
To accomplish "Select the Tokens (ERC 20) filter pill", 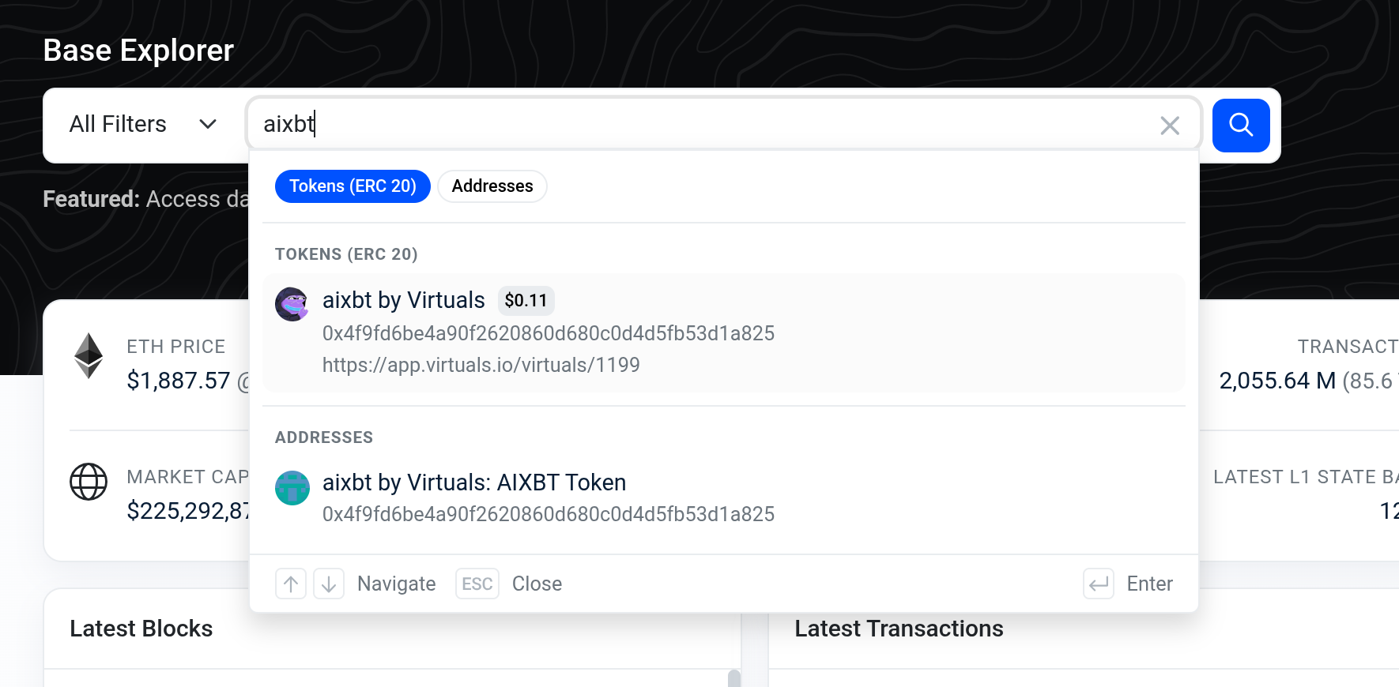I will pyautogui.click(x=353, y=186).
